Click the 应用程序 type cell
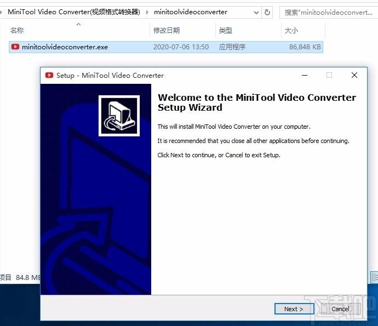 click(232, 47)
